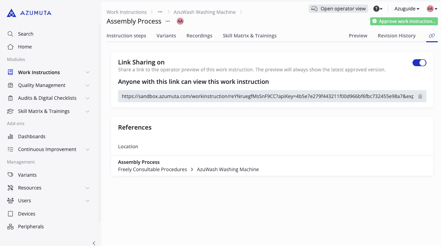Copy the share link with clipboard icon
This screenshot has height=246, width=441.
click(x=420, y=96)
